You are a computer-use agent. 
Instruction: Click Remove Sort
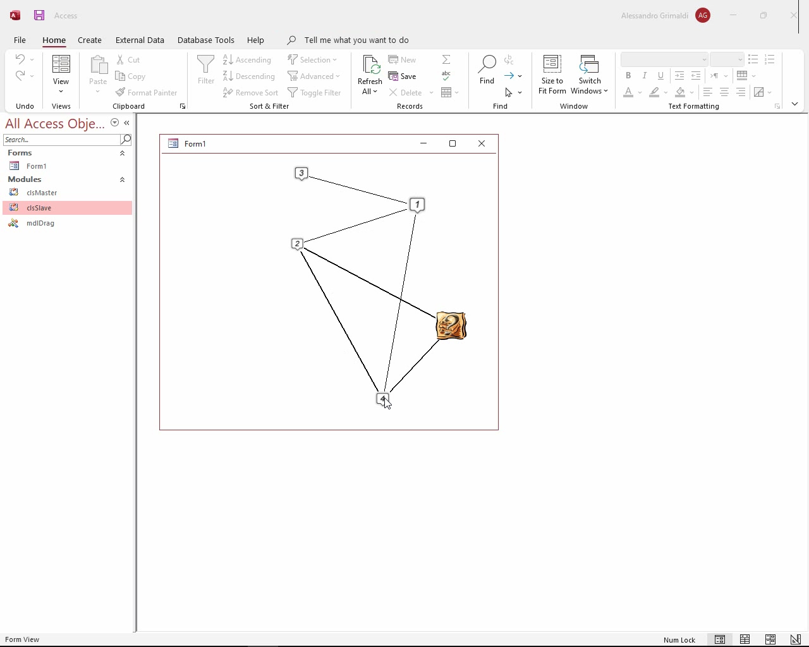pos(251,92)
